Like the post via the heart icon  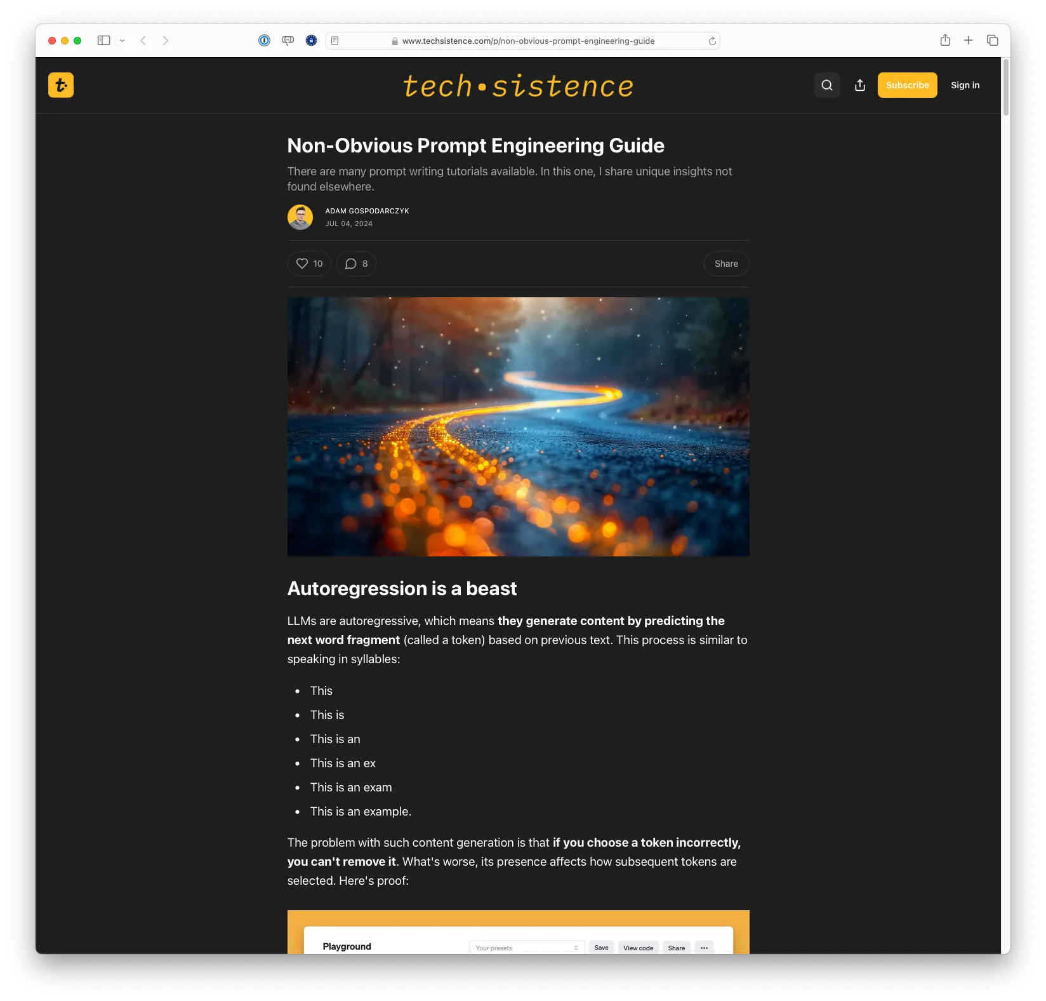302,264
